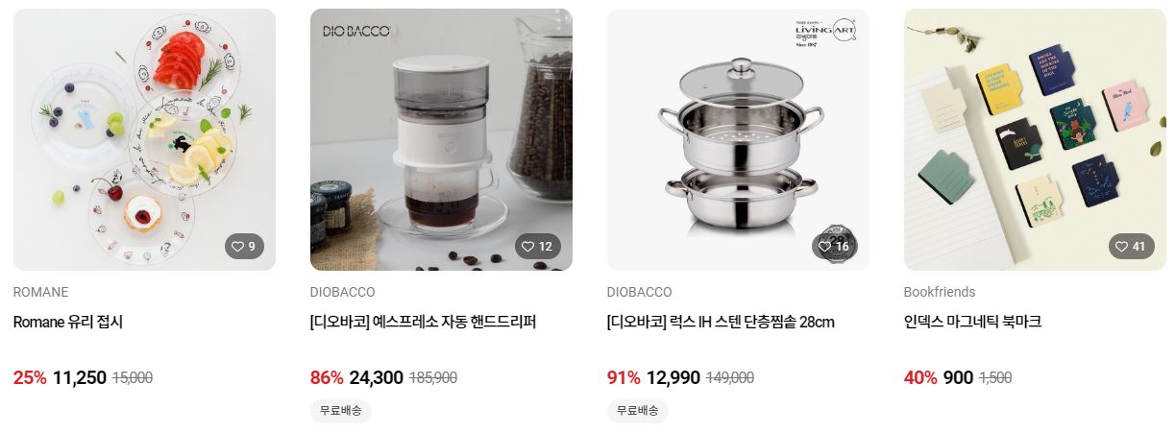Open ROMANE brand link

tap(41, 292)
